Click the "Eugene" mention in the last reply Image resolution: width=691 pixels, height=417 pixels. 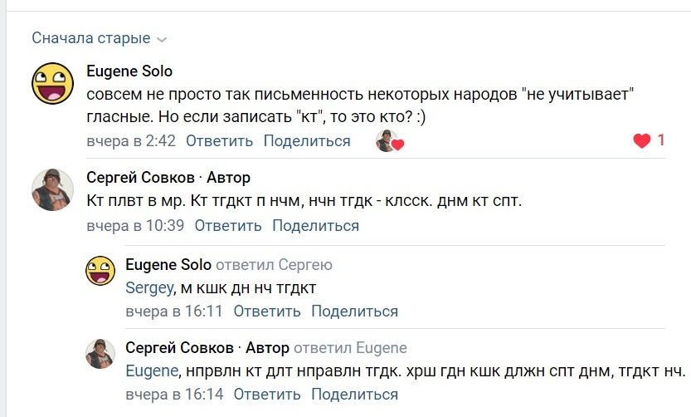click(x=151, y=371)
